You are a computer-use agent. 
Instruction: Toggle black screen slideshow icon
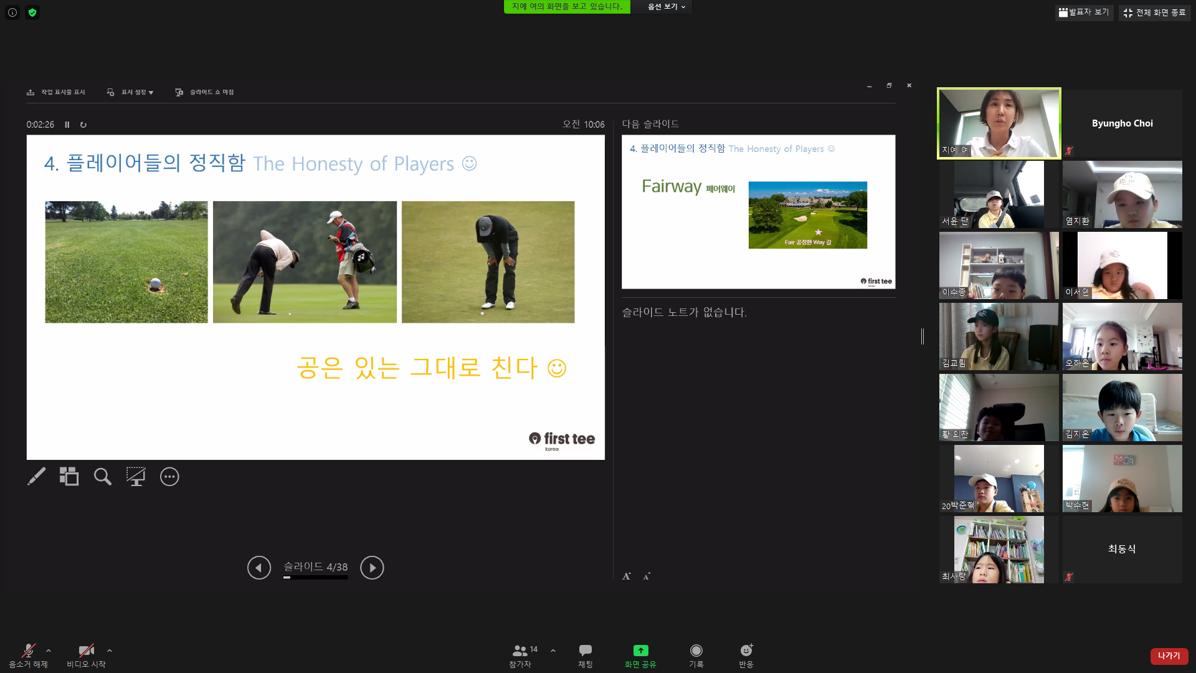click(x=136, y=477)
